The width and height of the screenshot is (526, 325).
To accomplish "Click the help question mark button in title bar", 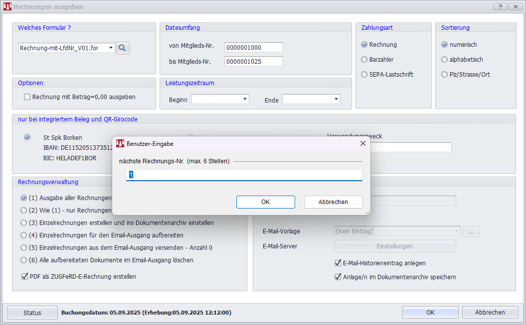I will (500, 6).
